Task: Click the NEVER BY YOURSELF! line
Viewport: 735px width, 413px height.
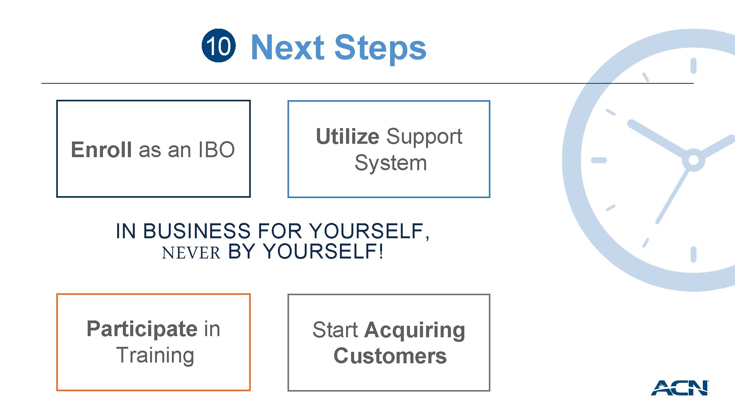Action: [273, 252]
